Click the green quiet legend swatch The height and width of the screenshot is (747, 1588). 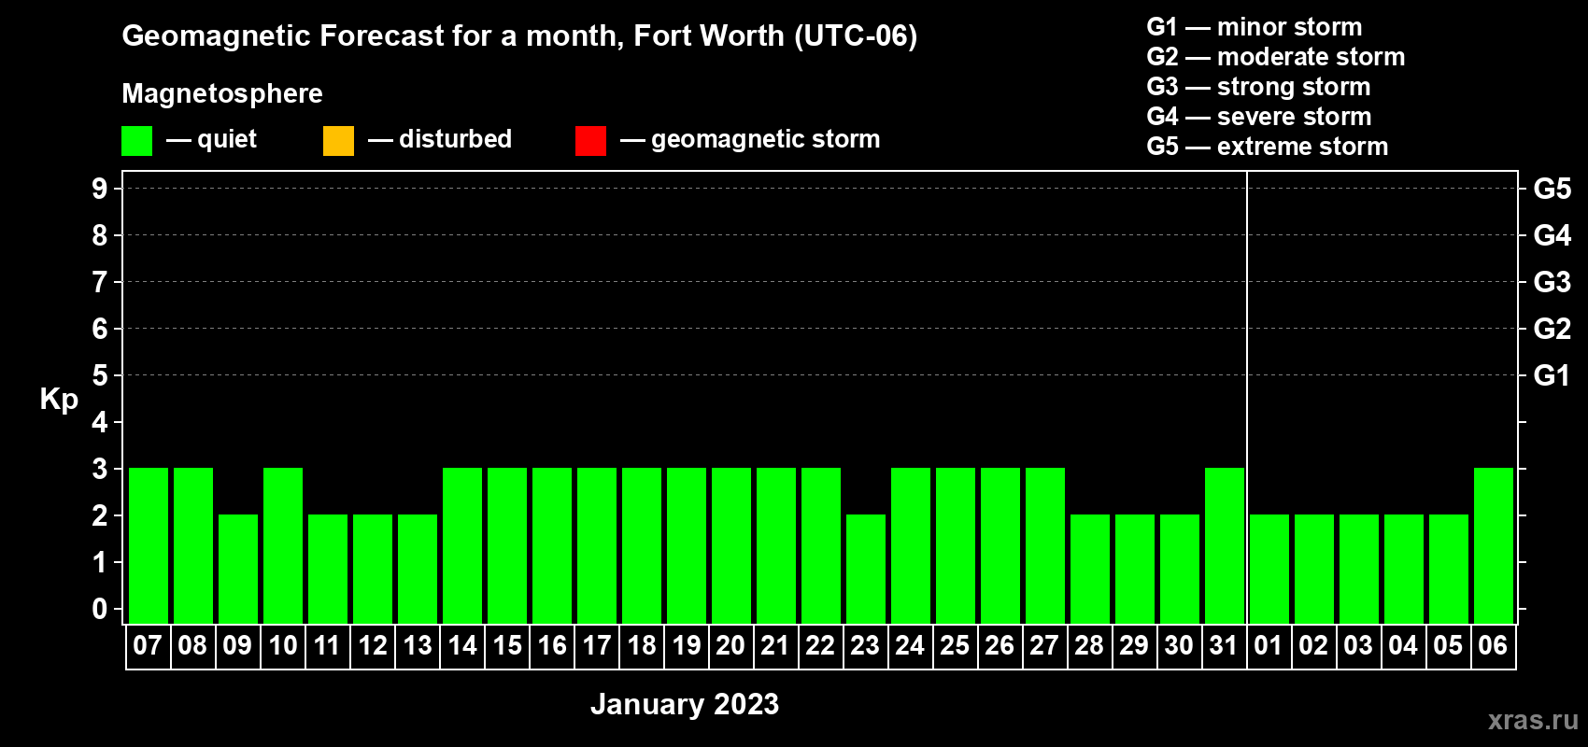pyautogui.click(x=136, y=141)
